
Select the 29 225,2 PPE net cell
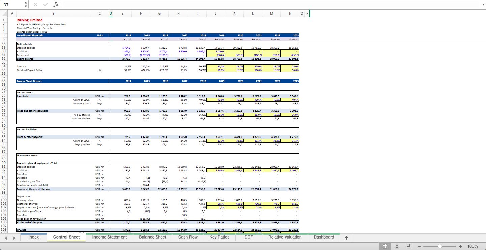point(290,230)
